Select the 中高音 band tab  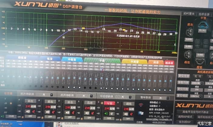(x=134, y=62)
